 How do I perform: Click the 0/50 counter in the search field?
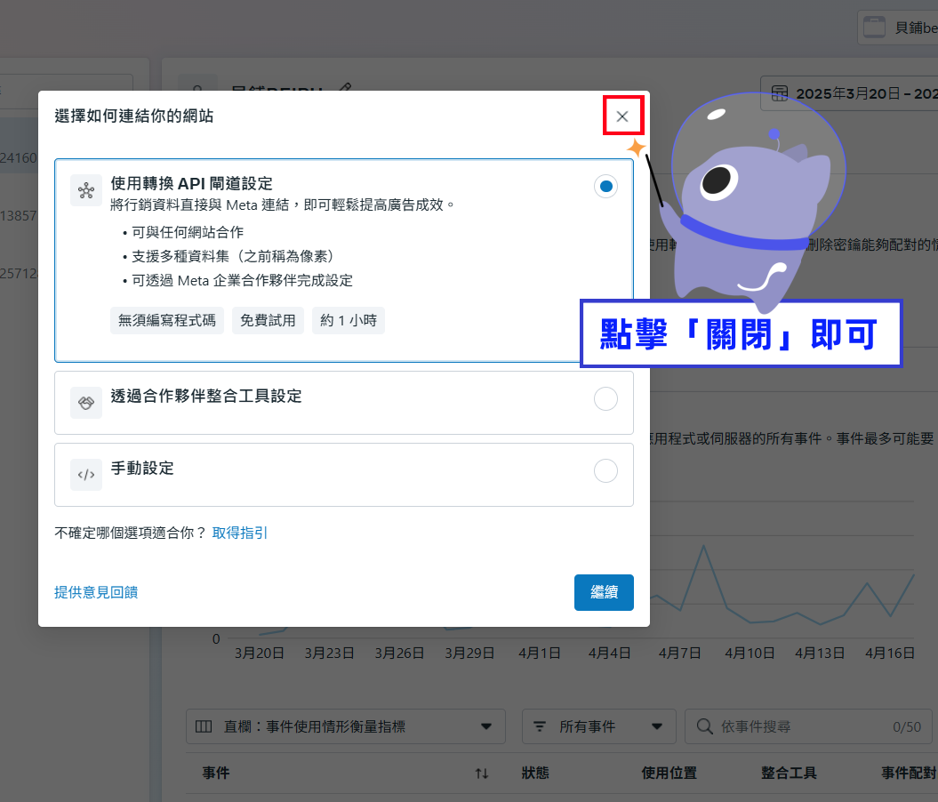(907, 726)
